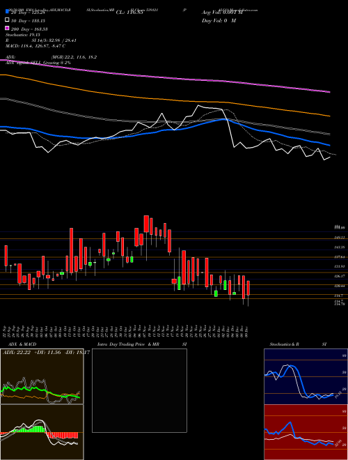Image resolution: width=348 pixels, height=460 pixels.
Task: Click the white 50 Day legend swatch
Action: (7, 20)
